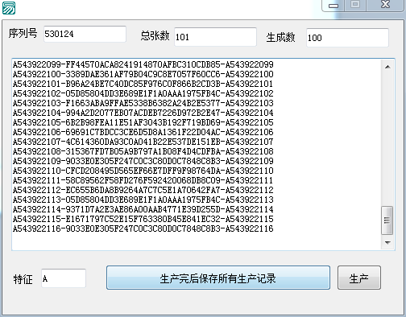Select line starting with A543922108

point(143,151)
